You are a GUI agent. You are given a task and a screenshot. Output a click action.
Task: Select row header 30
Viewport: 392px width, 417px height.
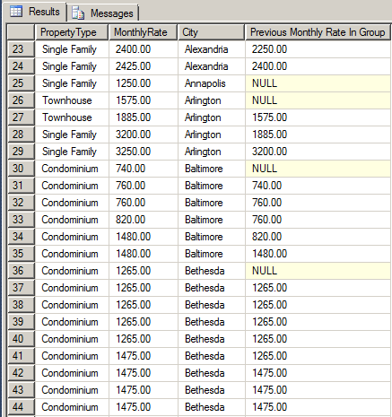pyautogui.click(x=21, y=169)
